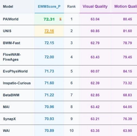137x136 pixels.
Task: Click PAIWorld's 72.31 top score
Action: 49,19
